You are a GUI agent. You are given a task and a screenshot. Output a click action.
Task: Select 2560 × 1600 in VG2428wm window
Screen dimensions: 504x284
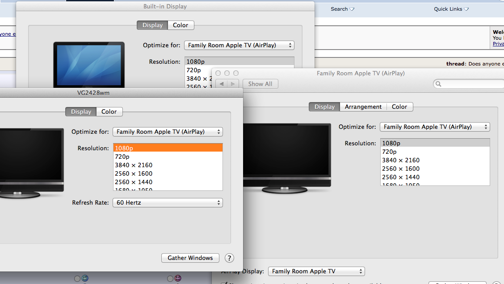[168, 173]
